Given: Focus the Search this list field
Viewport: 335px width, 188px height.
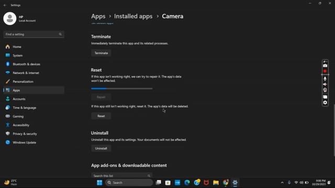Looking at the screenshot, I should (x=122, y=175).
